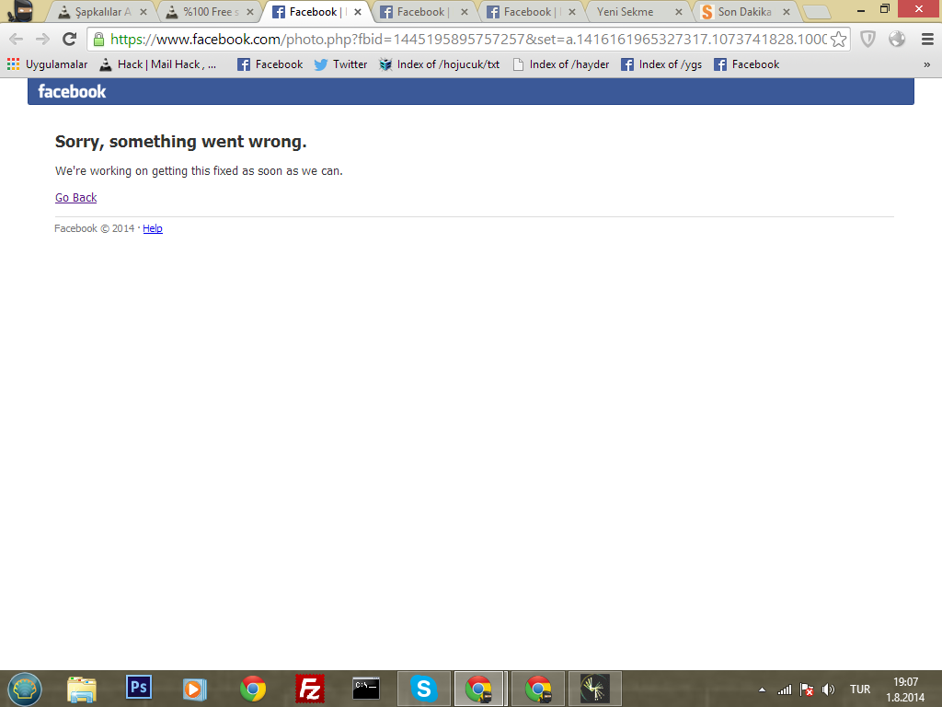Open a new tab button

[817, 12]
